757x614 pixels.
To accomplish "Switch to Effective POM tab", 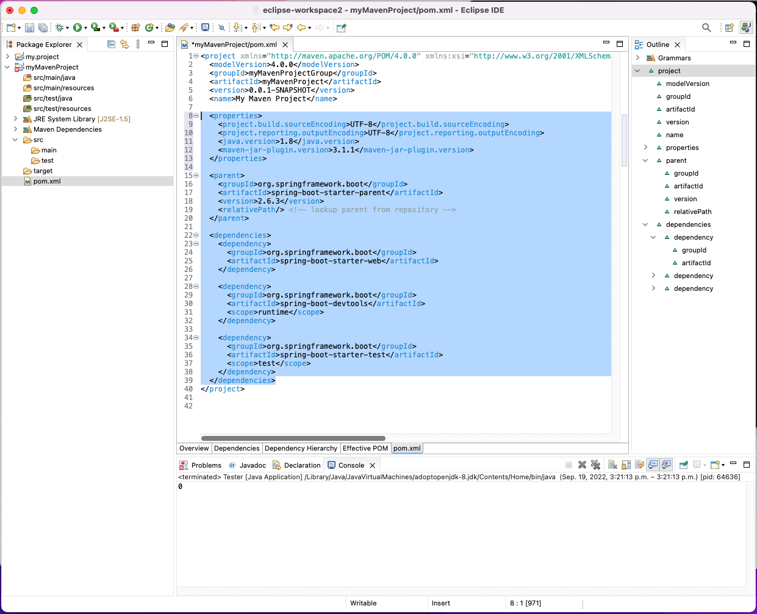I will [365, 448].
